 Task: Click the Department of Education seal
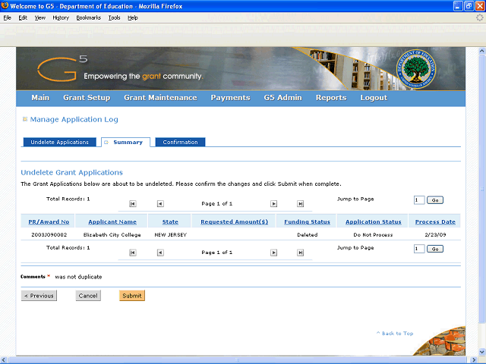point(416,69)
